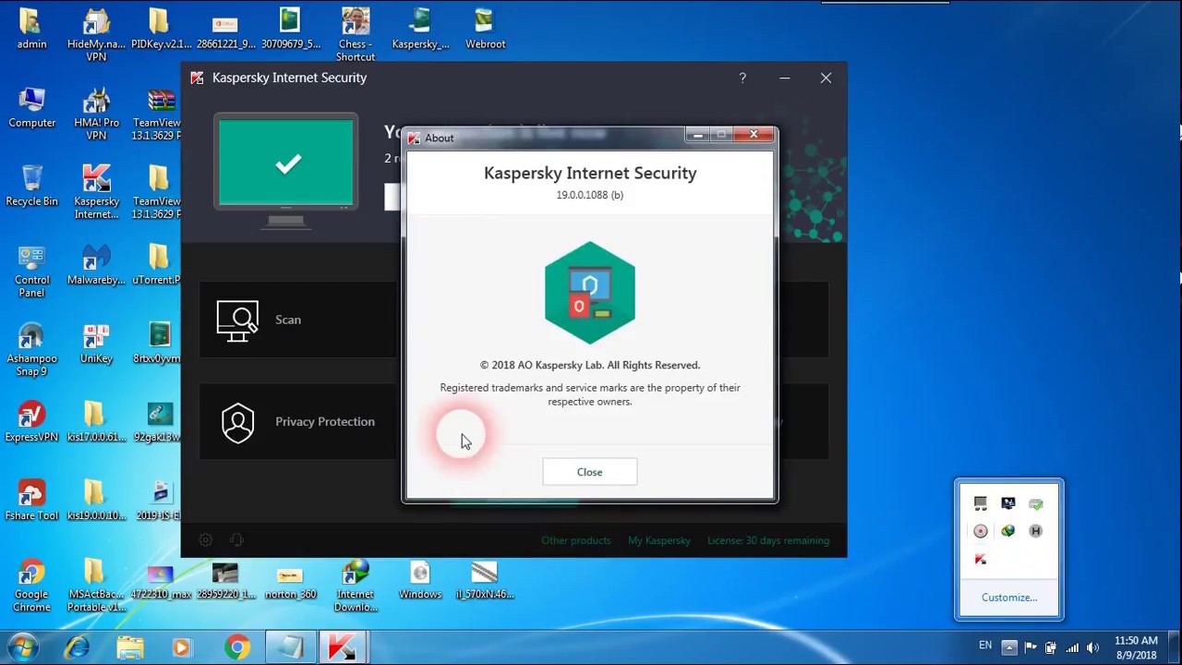Open Kaspersky settings gear icon
Screen dimensions: 1182x665
pyautogui.click(x=206, y=540)
